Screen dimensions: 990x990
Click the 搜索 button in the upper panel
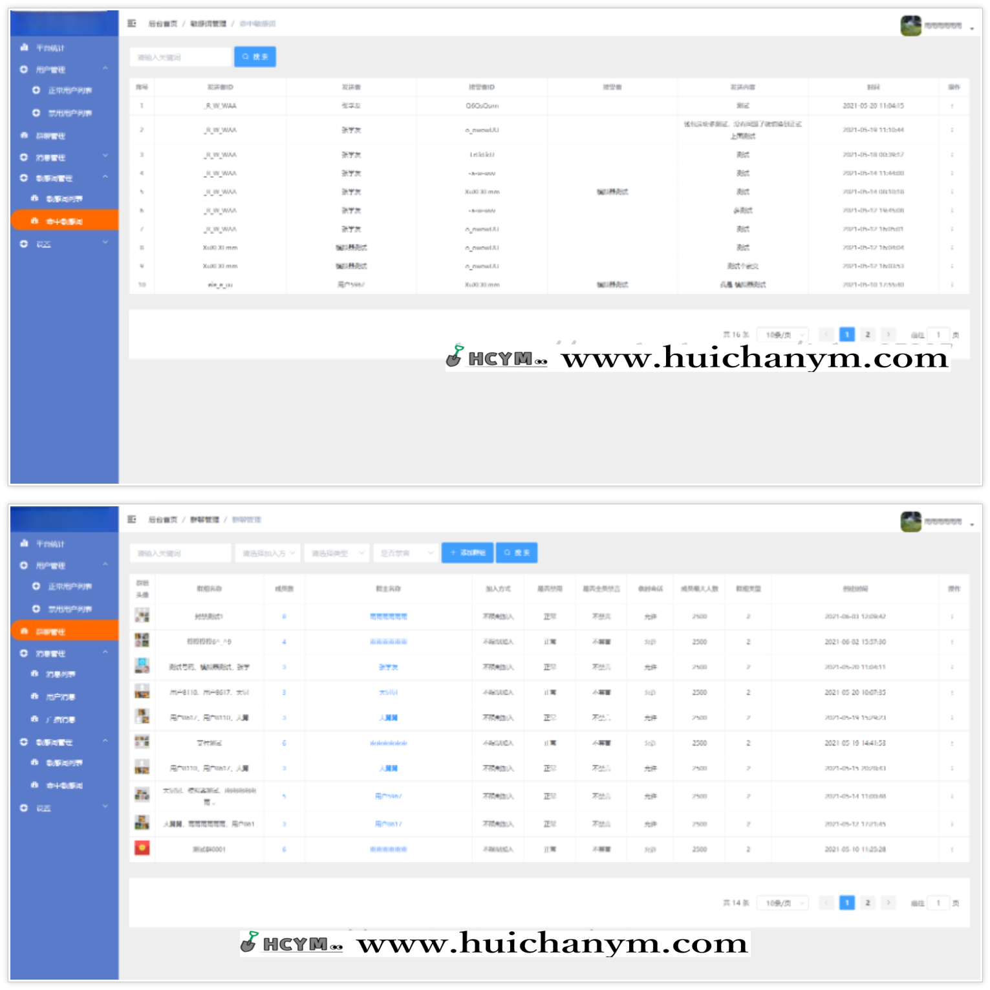click(x=255, y=57)
